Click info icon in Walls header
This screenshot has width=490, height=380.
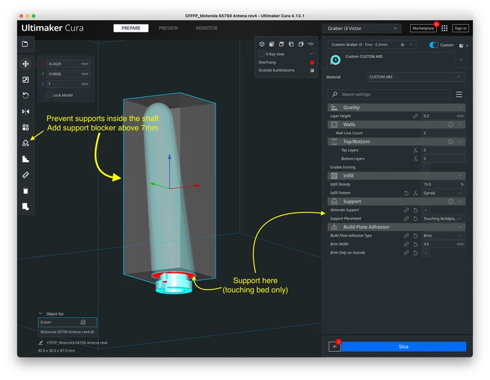pyautogui.click(x=450, y=125)
